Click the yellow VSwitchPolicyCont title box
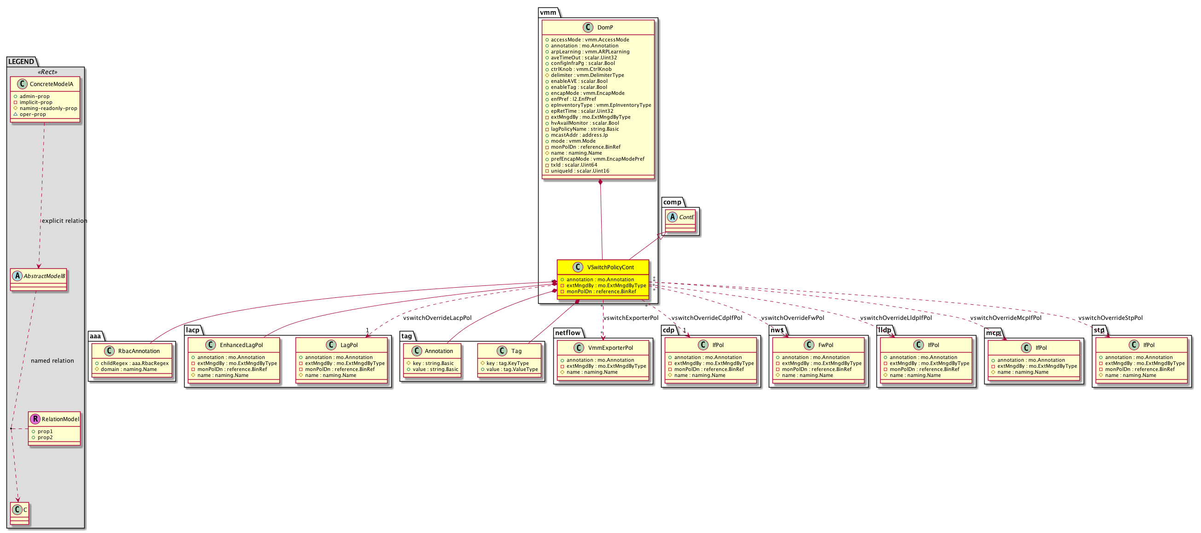1201x533 pixels. click(610, 267)
